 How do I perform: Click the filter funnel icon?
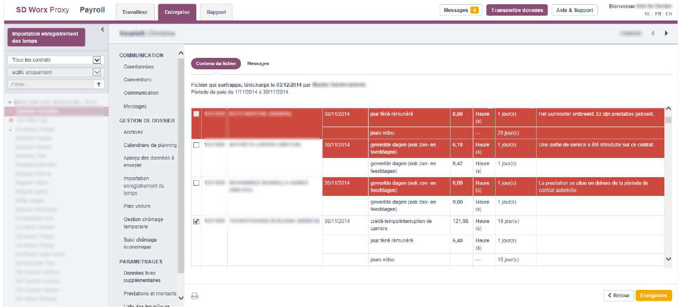tap(99, 84)
